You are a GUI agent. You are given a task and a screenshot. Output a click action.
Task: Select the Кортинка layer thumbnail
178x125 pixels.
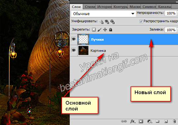(84, 50)
